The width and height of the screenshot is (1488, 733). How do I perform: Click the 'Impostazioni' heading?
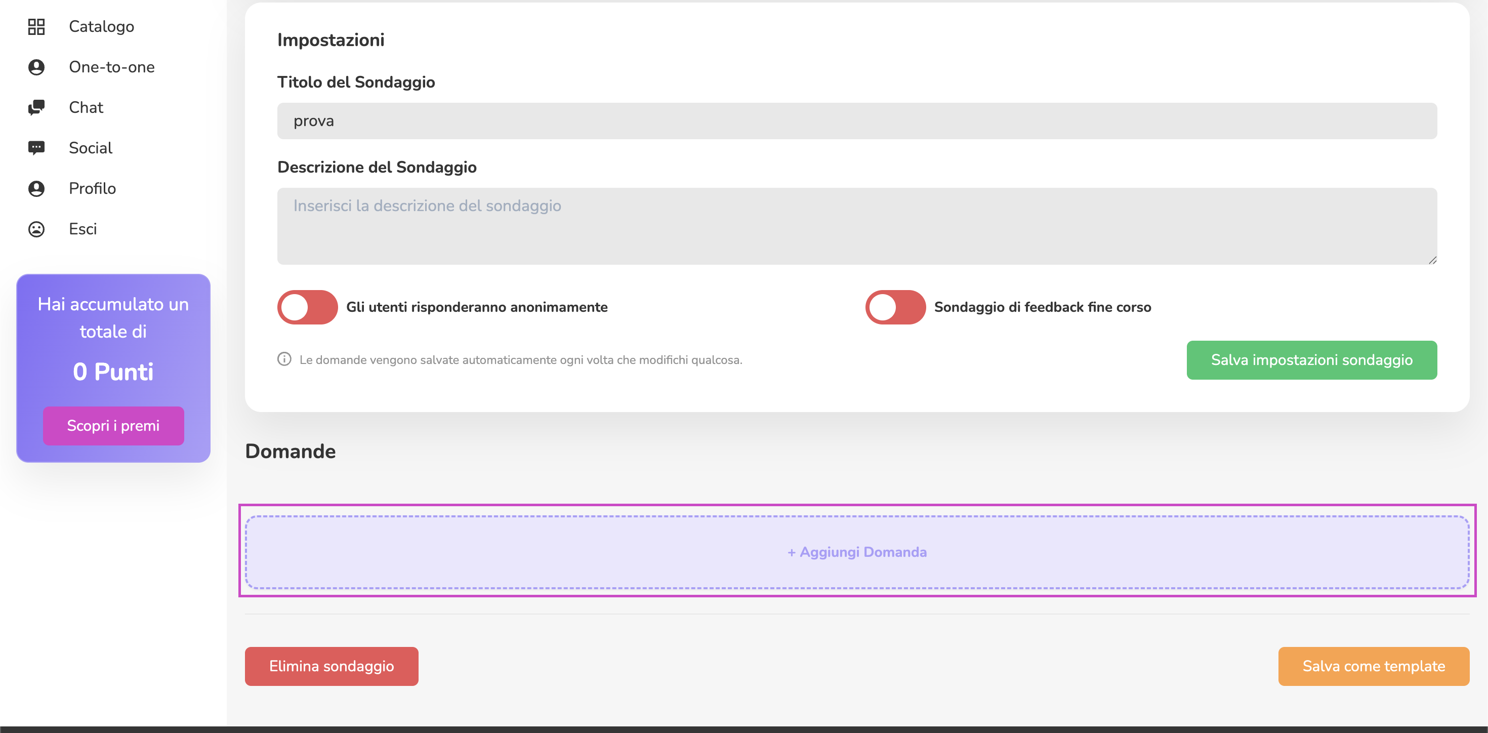331,40
